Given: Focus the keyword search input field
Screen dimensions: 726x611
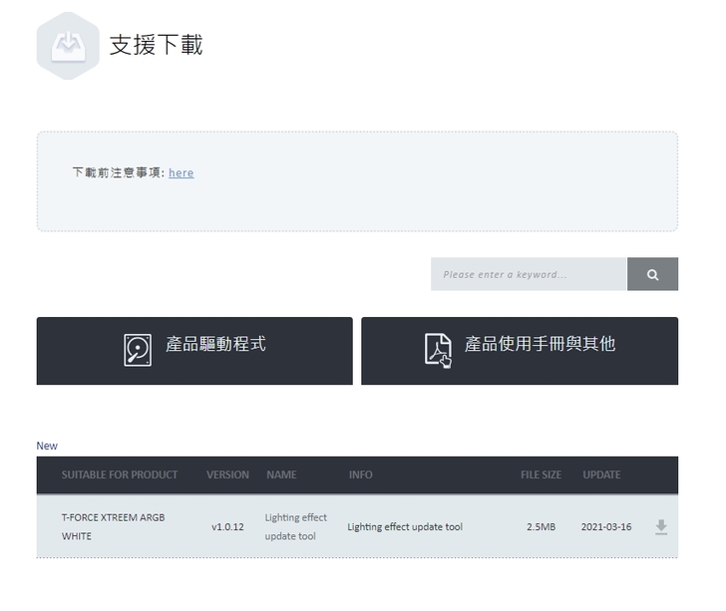Looking at the screenshot, I should (529, 275).
